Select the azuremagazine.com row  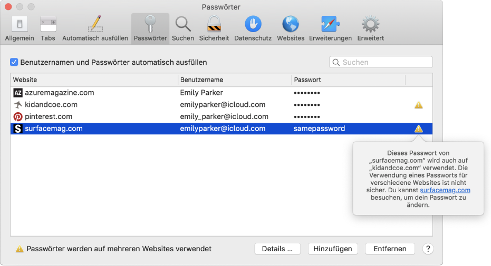pyautogui.click(x=222, y=93)
